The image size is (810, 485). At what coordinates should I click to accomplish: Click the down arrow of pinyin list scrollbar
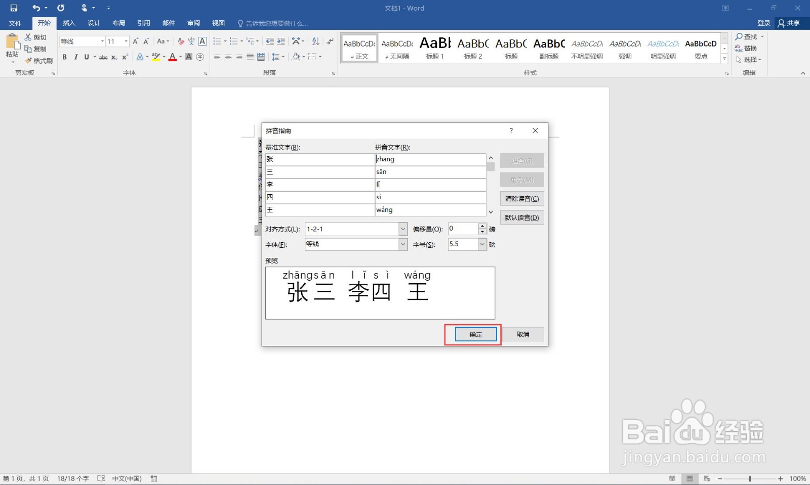[x=491, y=212]
